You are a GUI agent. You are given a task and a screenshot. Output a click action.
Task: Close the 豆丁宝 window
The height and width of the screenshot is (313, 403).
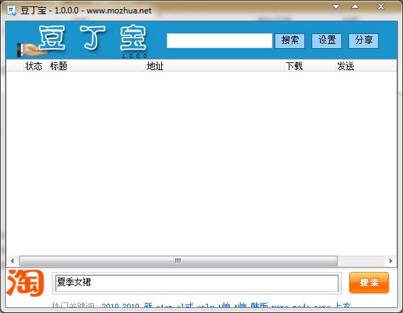pos(381,6)
